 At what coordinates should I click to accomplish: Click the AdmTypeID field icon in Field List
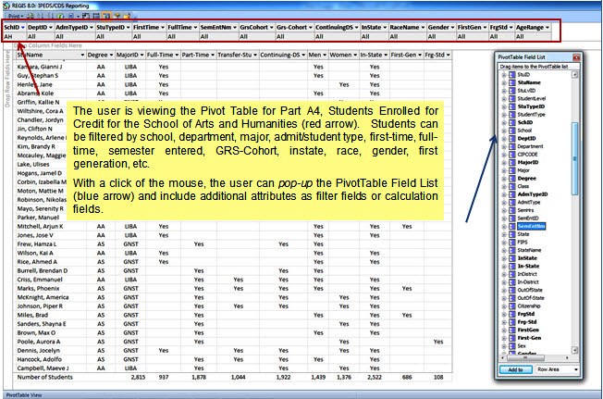pyautogui.click(x=512, y=194)
